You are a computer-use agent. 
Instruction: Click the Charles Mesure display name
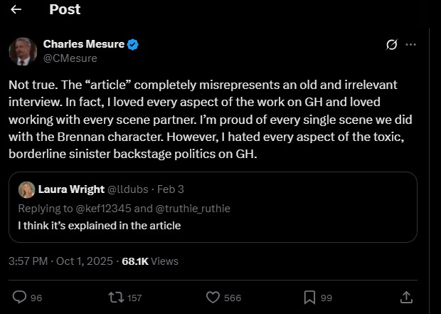(83, 45)
